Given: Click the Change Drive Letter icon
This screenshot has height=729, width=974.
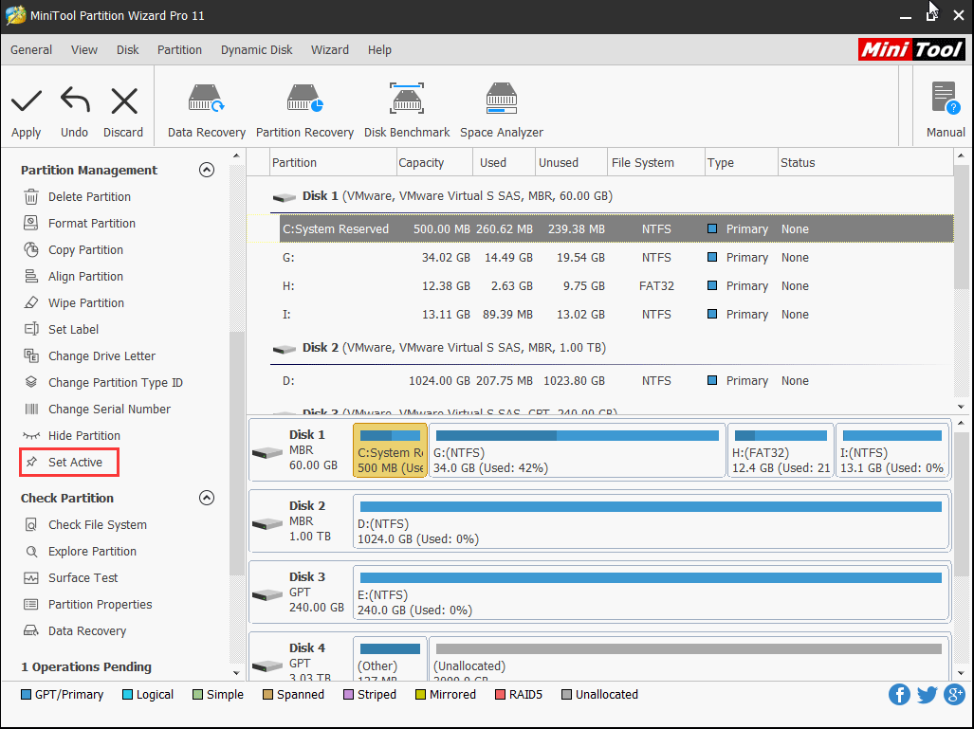Looking at the screenshot, I should pyautogui.click(x=31, y=355).
